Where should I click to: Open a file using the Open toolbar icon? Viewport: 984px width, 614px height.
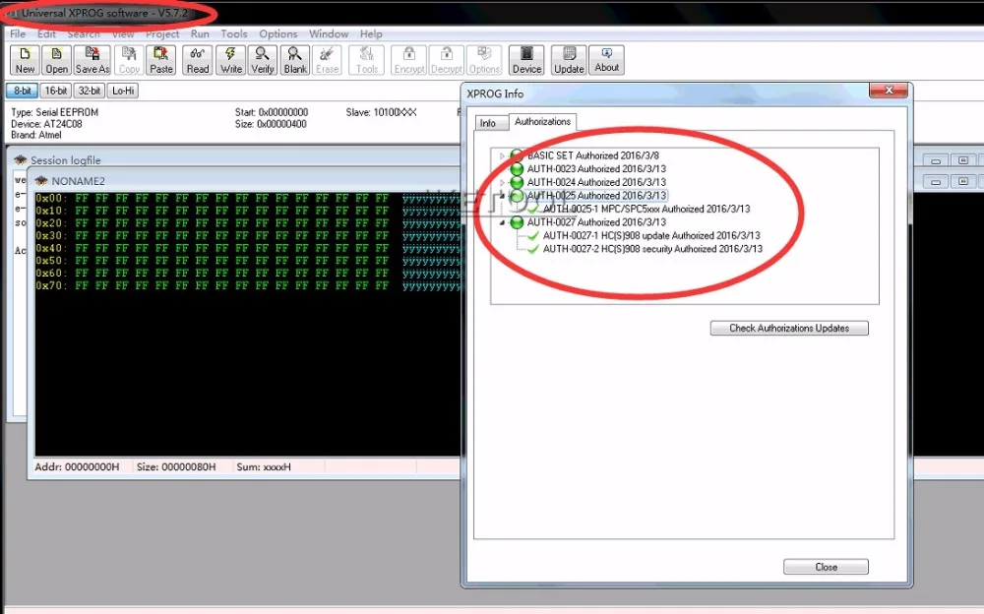tap(56, 60)
